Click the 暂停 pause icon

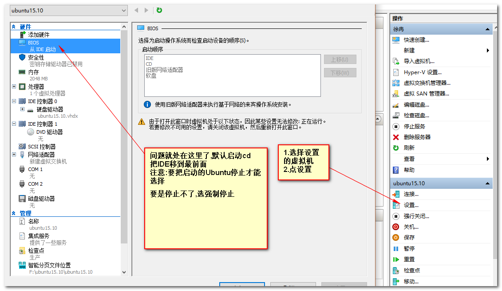click(396, 249)
